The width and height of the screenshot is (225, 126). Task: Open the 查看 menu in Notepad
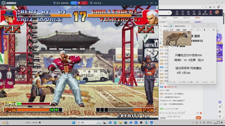[184, 30]
